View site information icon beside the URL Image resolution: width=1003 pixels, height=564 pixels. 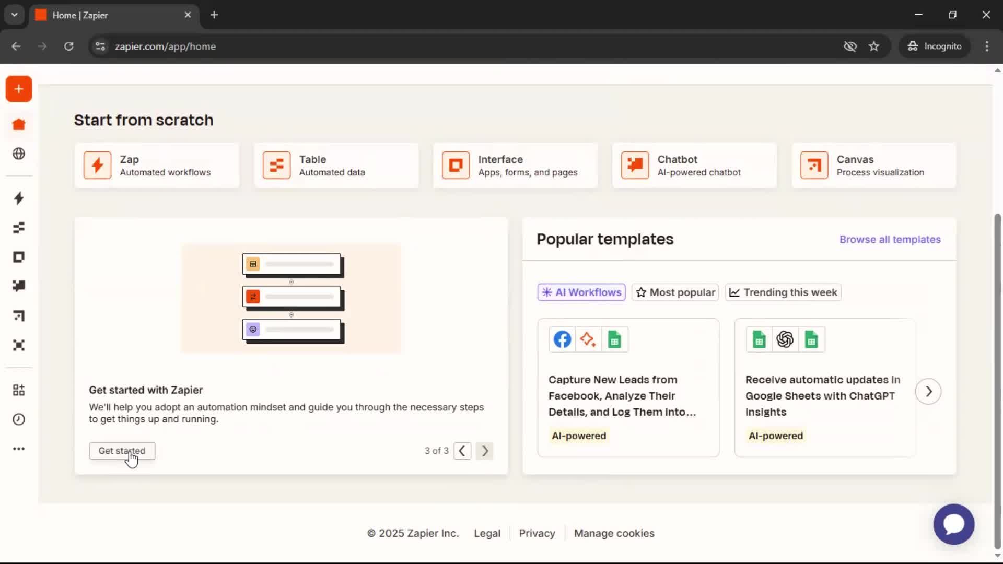(100, 46)
